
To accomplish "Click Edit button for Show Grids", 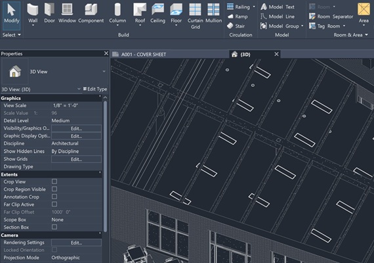I will (x=76, y=159).
